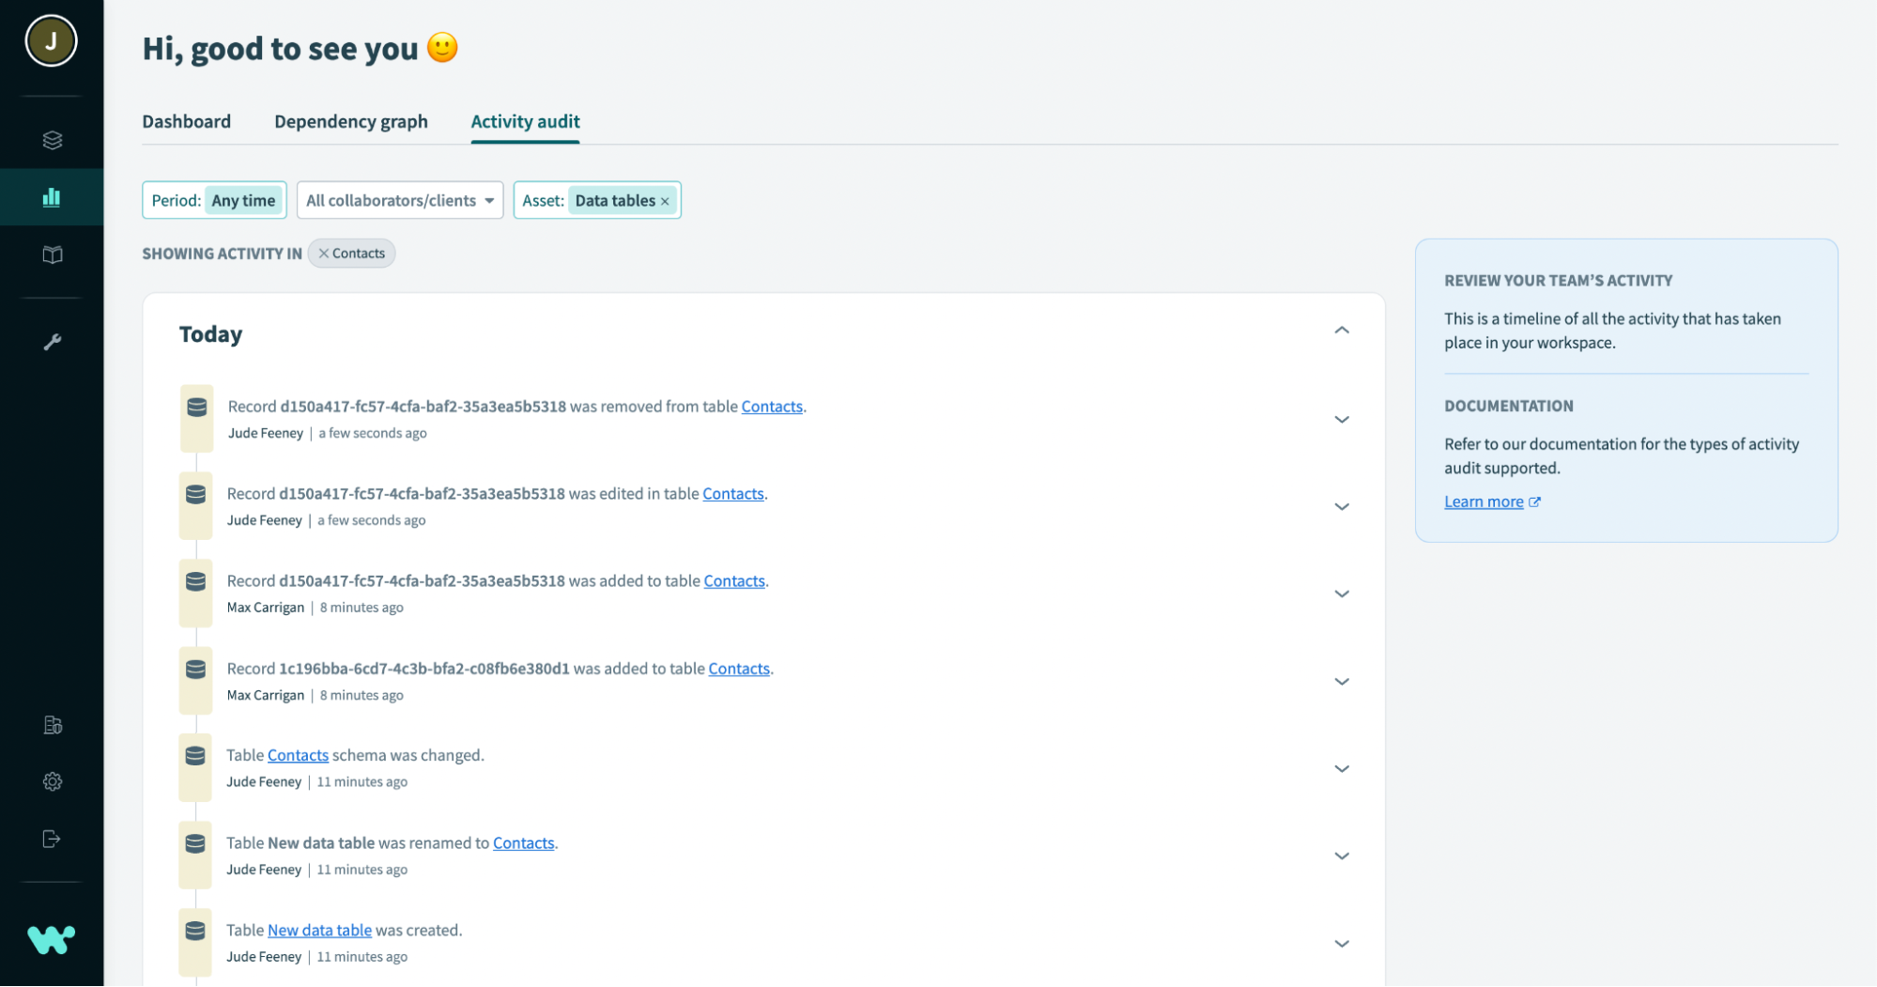1877x987 pixels.
Task: Open the New data table link
Action: pyautogui.click(x=319, y=930)
